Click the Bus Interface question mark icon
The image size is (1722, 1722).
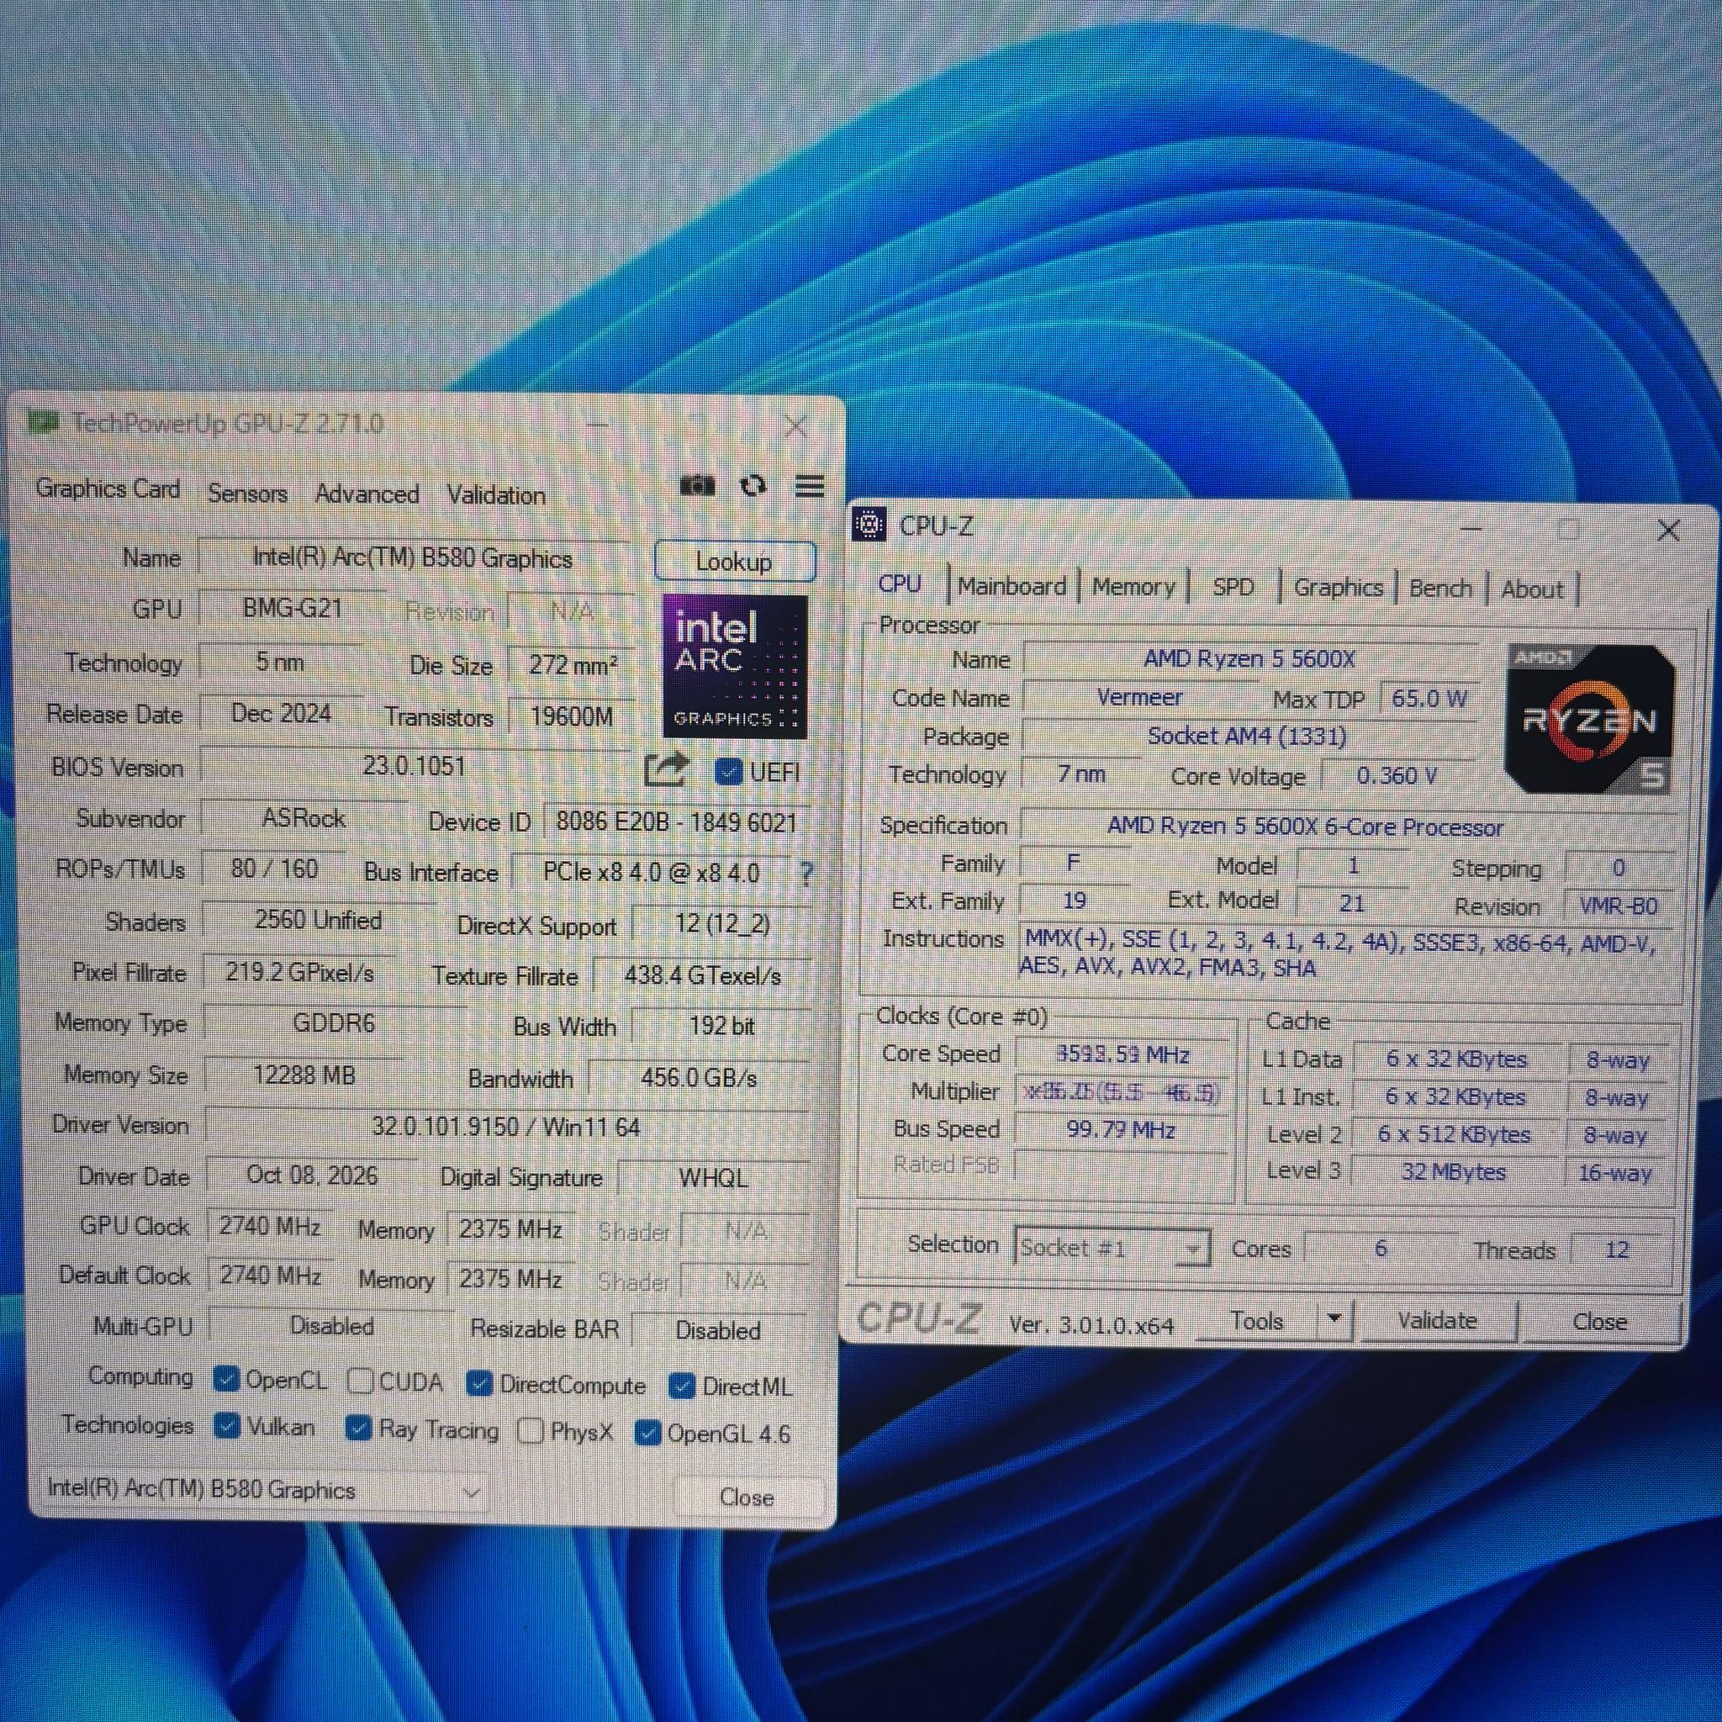806,874
